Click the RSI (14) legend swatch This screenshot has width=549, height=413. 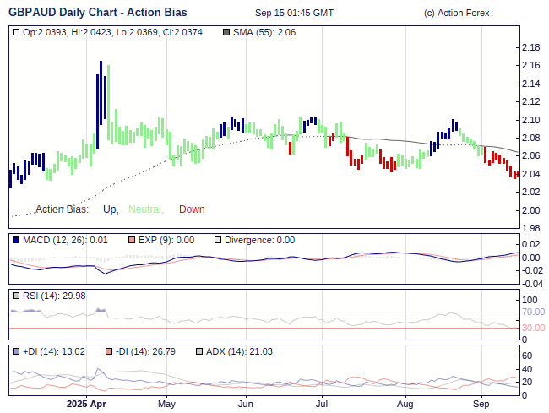click(16, 296)
